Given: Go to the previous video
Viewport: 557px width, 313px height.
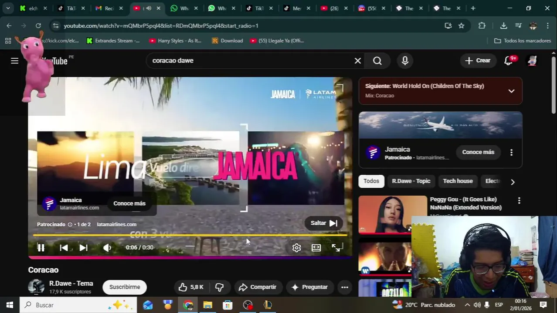Looking at the screenshot, I should coord(64,247).
